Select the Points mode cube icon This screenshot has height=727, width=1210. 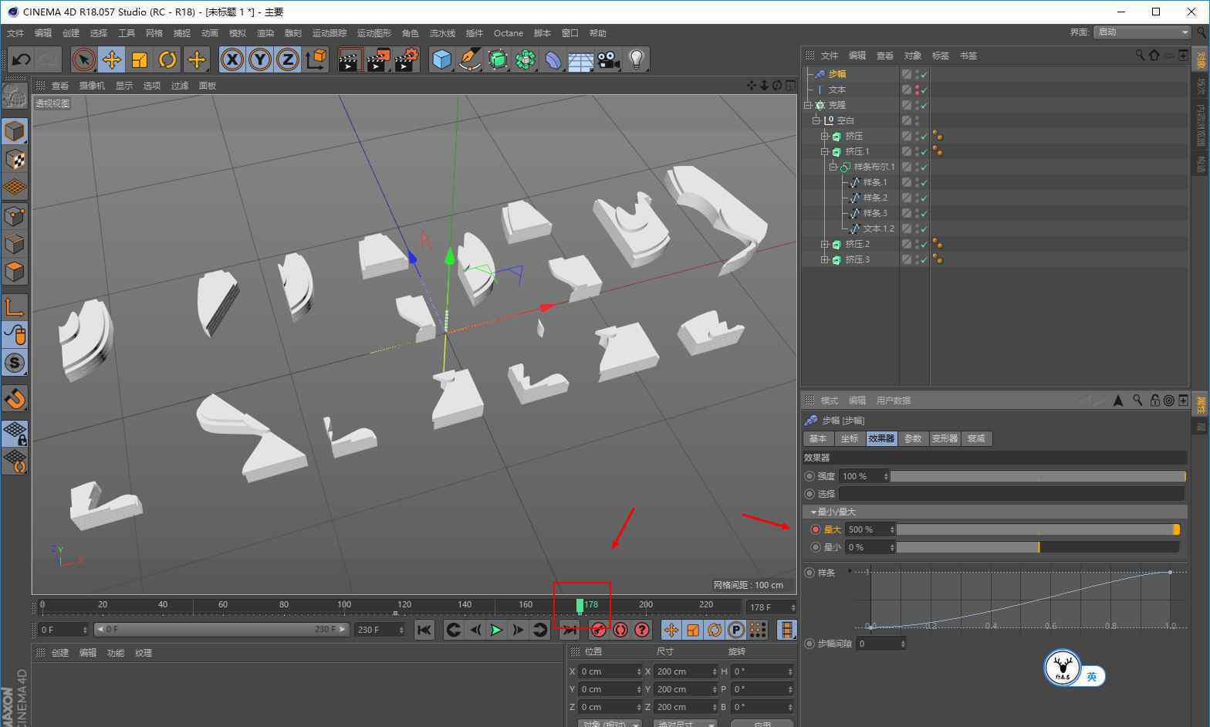(x=15, y=215)
